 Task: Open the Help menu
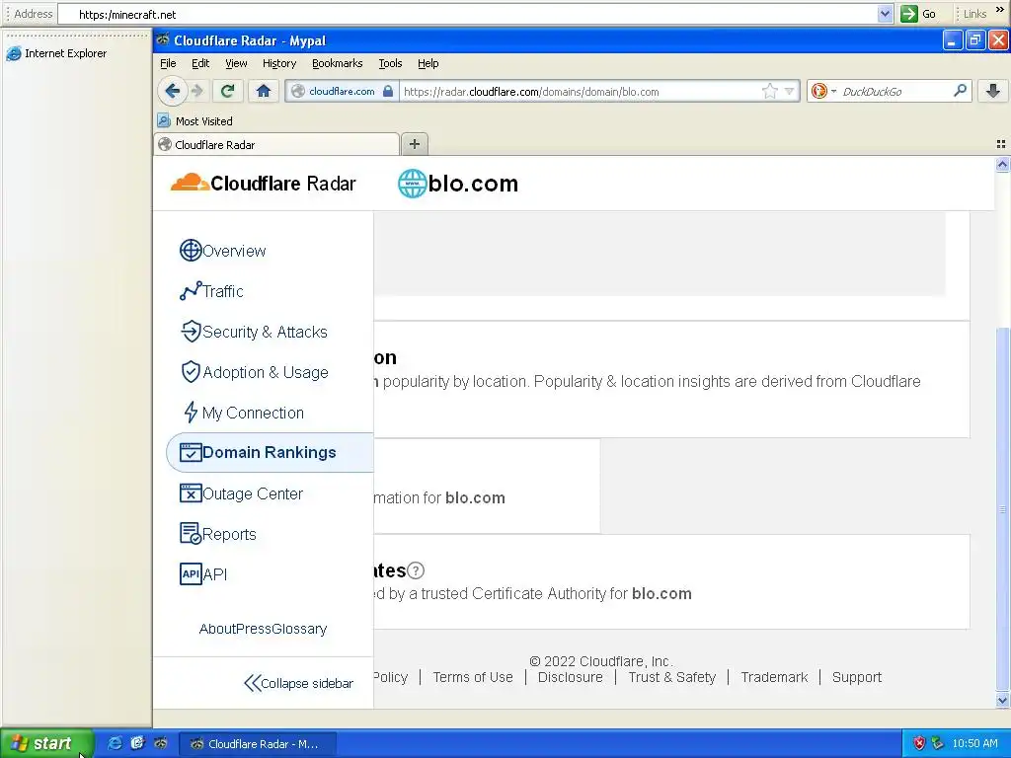428,63
